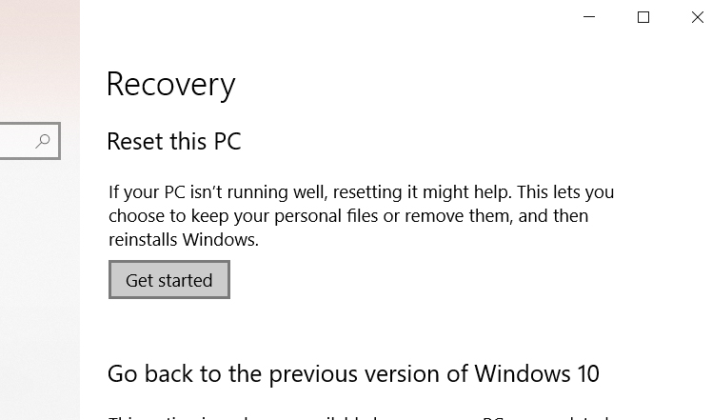Click the words "Windows 10" in the heading

pyautogui.click(x=537, y=374)
